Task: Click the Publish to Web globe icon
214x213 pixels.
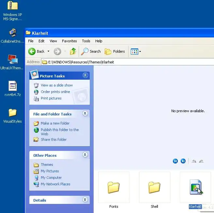Action: pos(36,130)
